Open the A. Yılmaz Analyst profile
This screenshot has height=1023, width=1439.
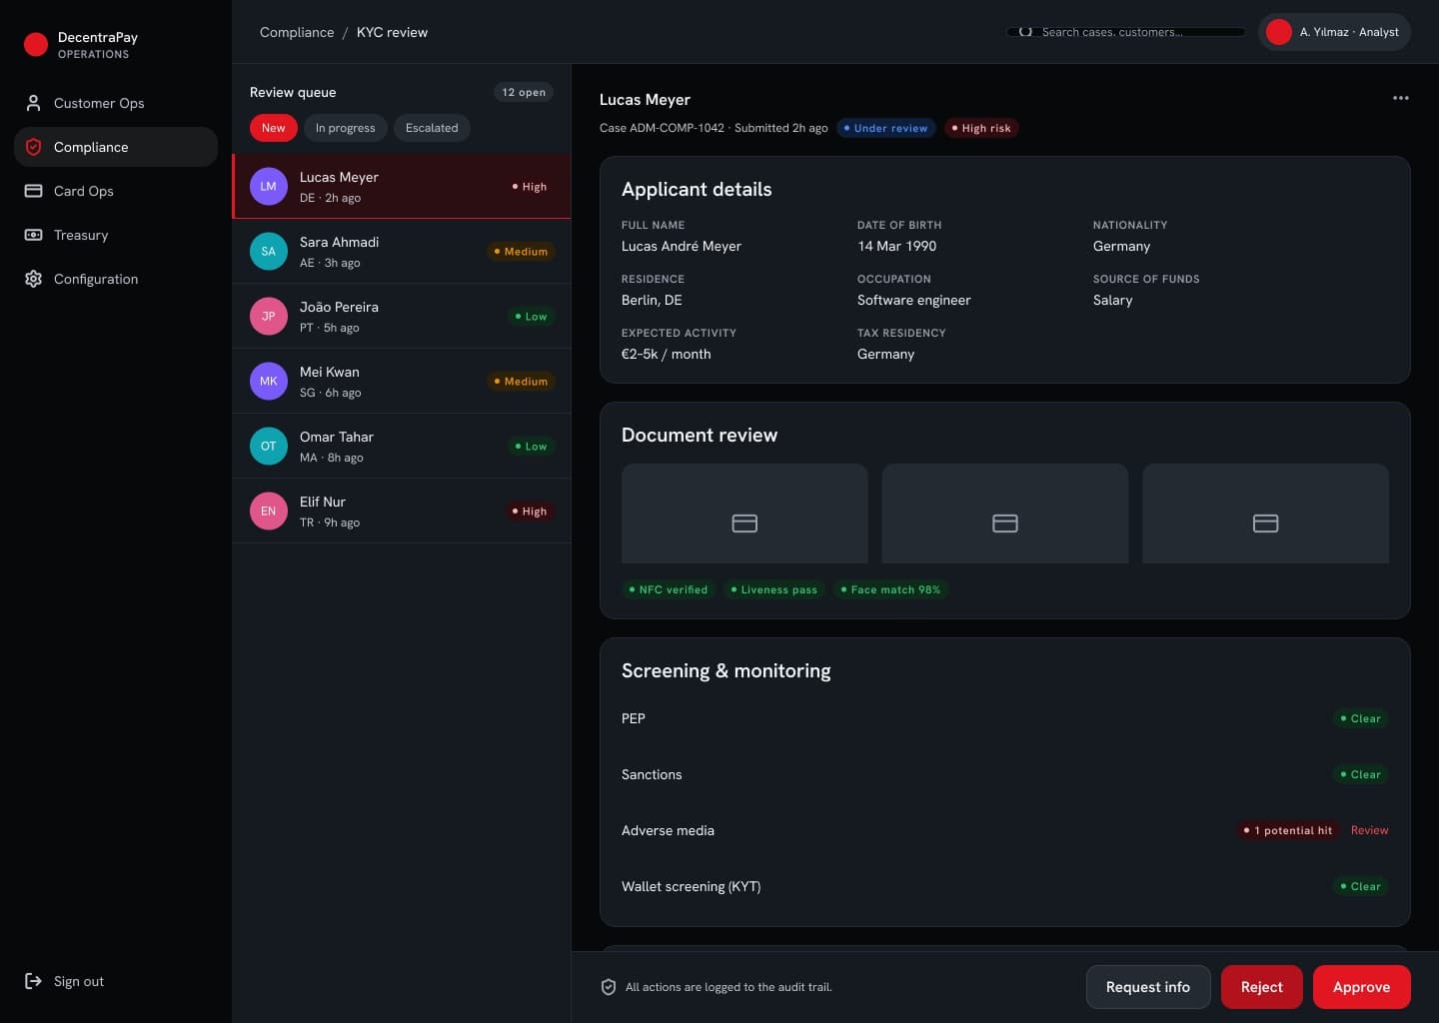pyautogui.click(x=1334, y=32)
